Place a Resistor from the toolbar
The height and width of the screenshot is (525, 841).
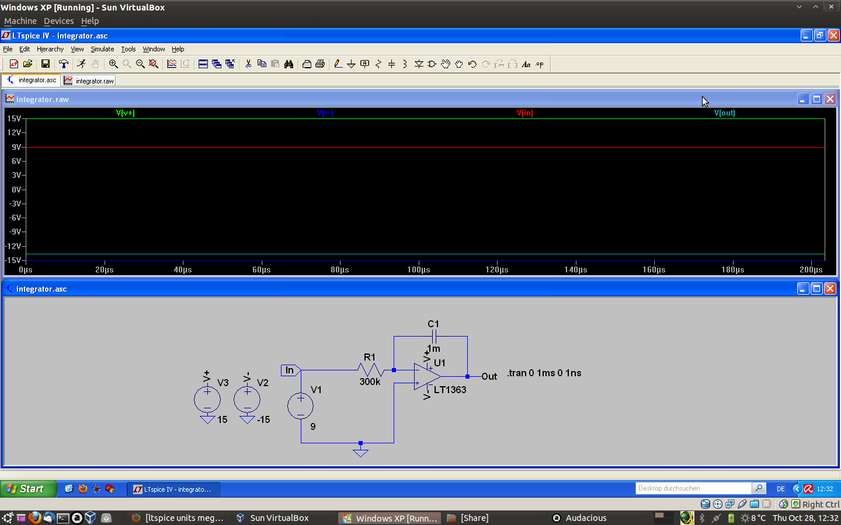(378, 64)
